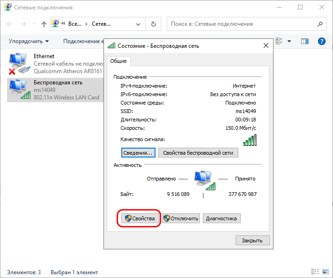Run Диагностика for the wireless connection
This screenshot has width=333, height=278.
tap(222, 218)
